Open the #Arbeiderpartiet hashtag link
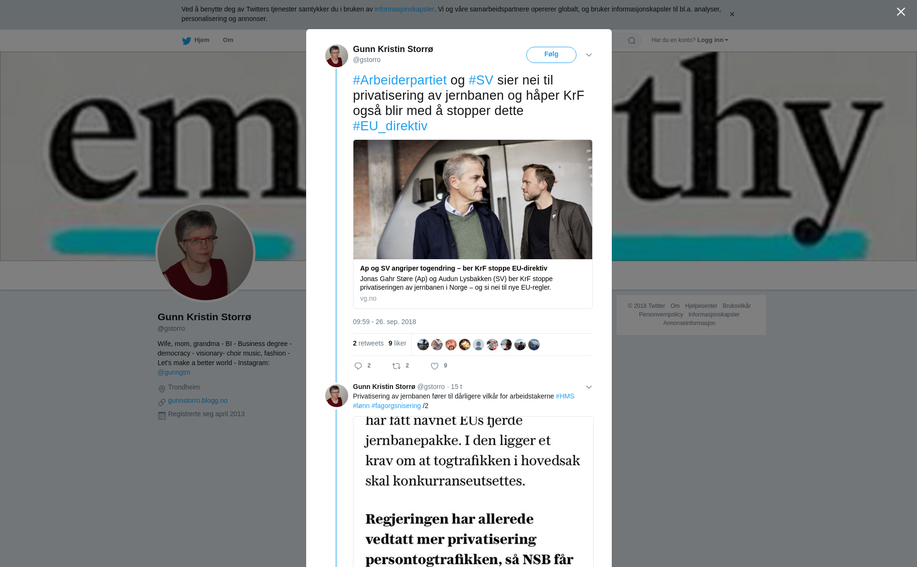The height and width of the screenshot is (567, 917). (x=400, y=80)
